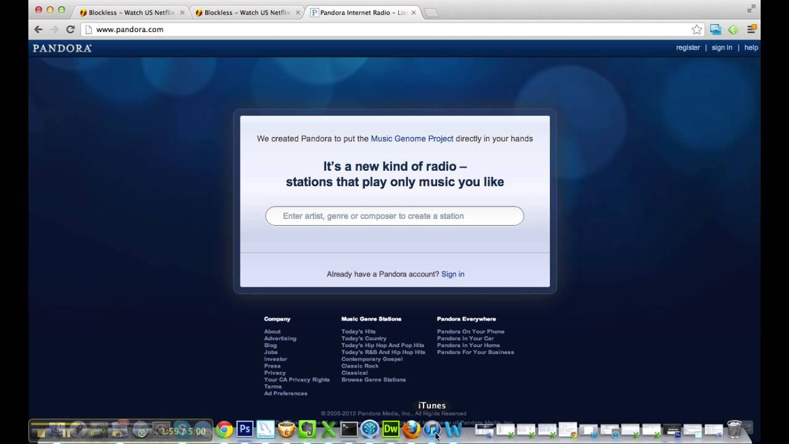Open the green Feedly extension icon

point(733,29)
